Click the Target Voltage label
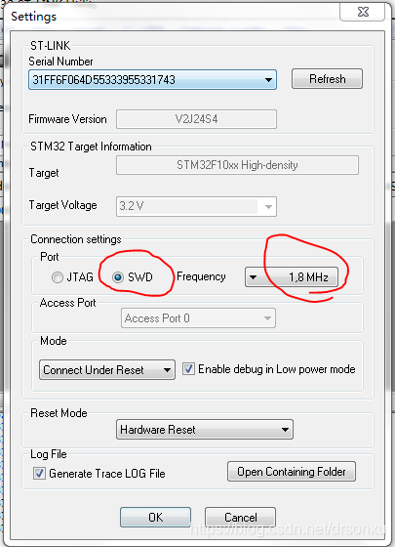Viewport: 395px width, 547px height. [62, 205]
